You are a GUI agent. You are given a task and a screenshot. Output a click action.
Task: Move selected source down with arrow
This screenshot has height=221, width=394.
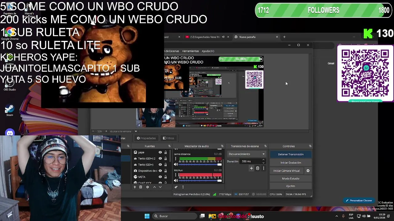pyautogui.click(x=160, y=187)
